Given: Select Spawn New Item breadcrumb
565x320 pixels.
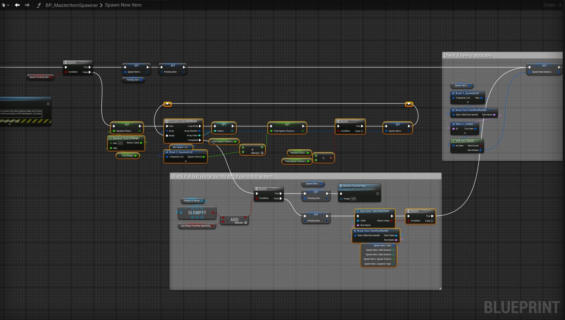Looking at the screenshot, I should coord(123,5).
